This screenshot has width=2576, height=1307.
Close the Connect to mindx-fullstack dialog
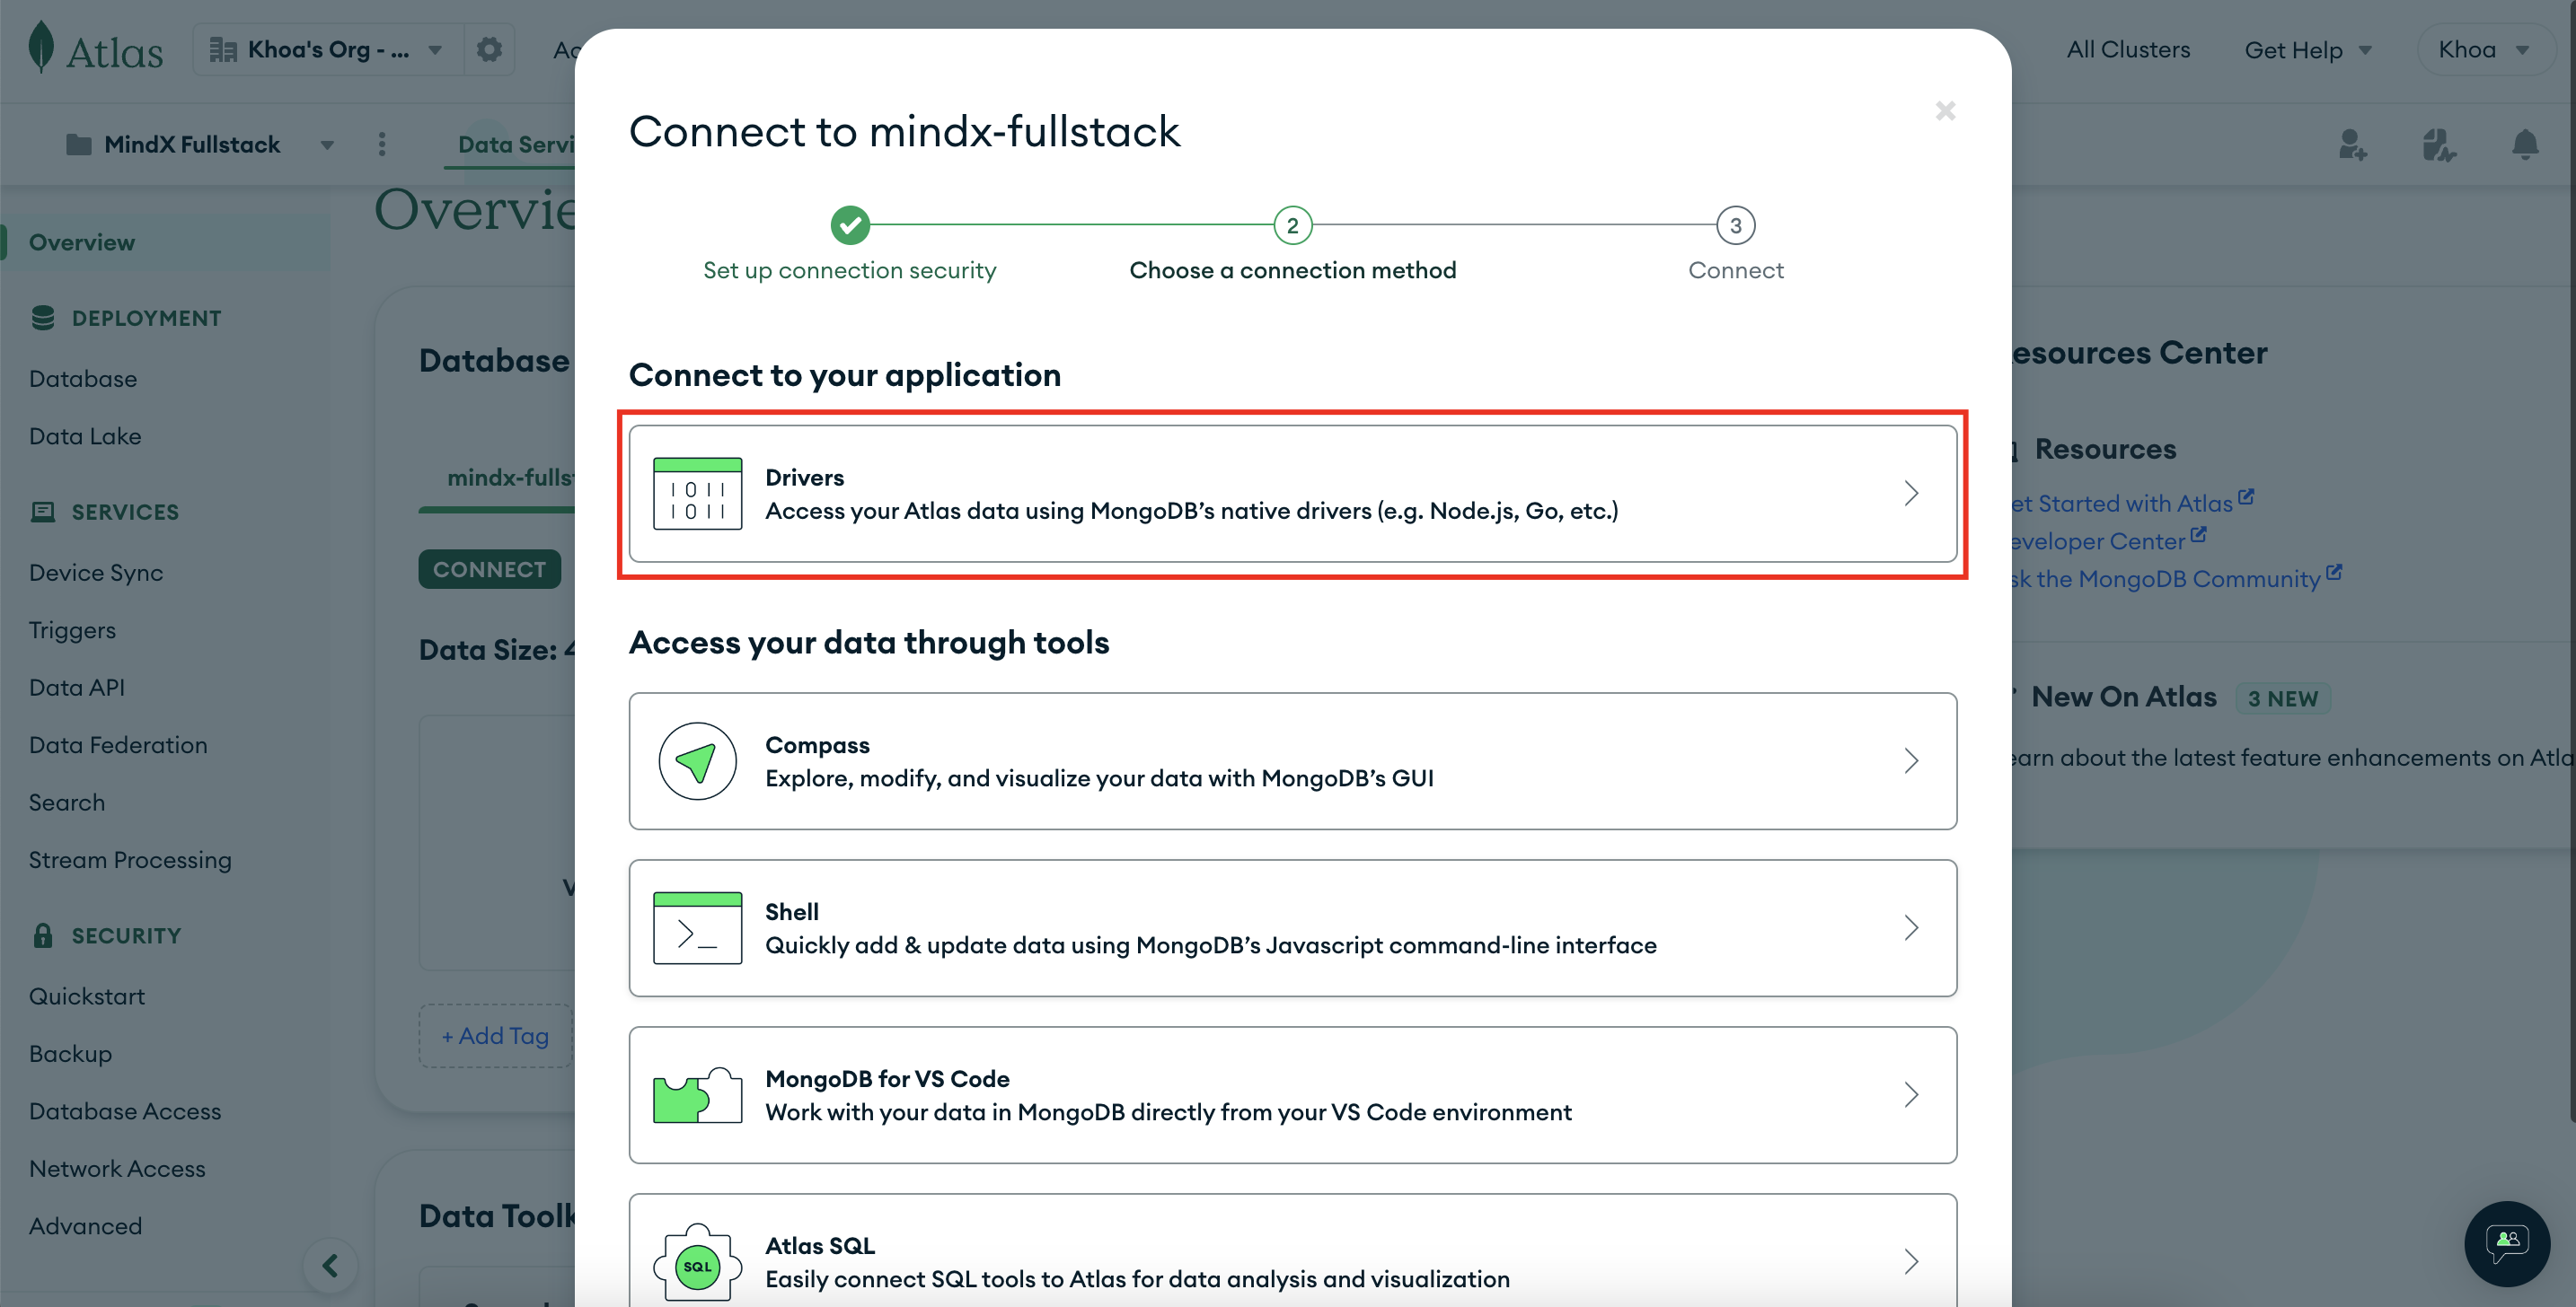[x=1944, y=111]
